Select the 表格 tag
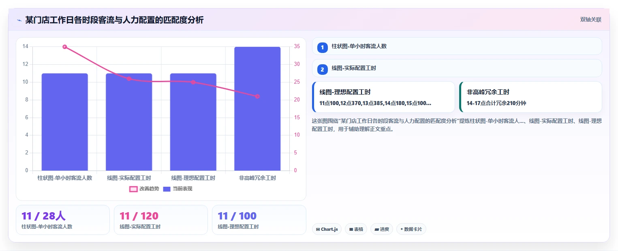 click(x=356, y=229)
